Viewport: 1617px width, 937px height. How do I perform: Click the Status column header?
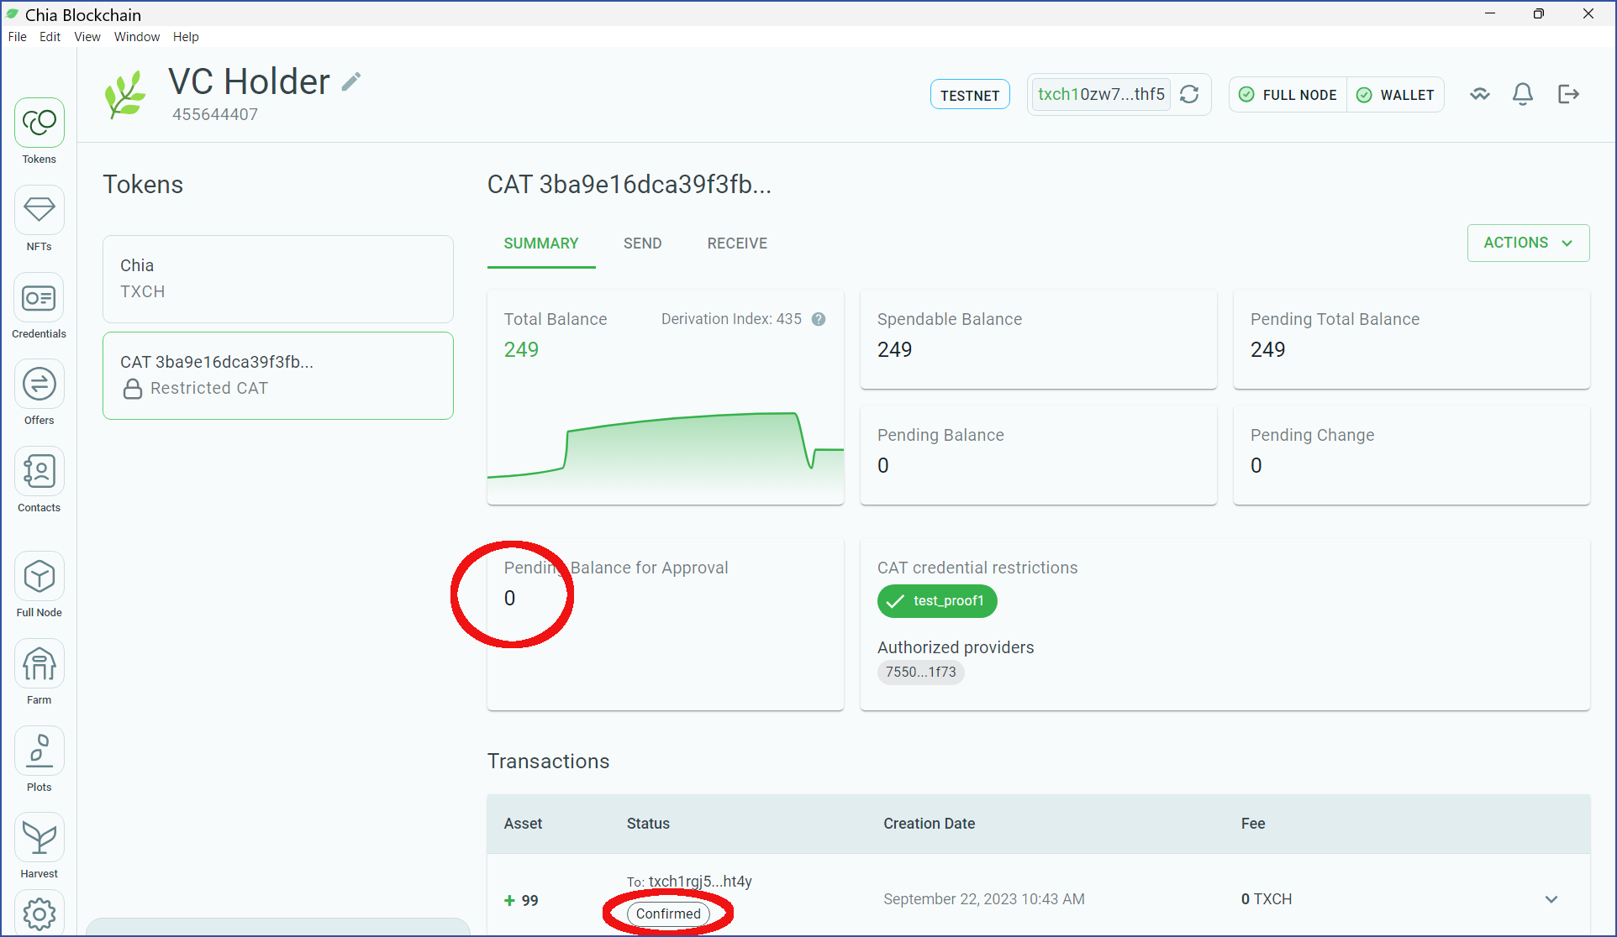click(x=648, y=824)
